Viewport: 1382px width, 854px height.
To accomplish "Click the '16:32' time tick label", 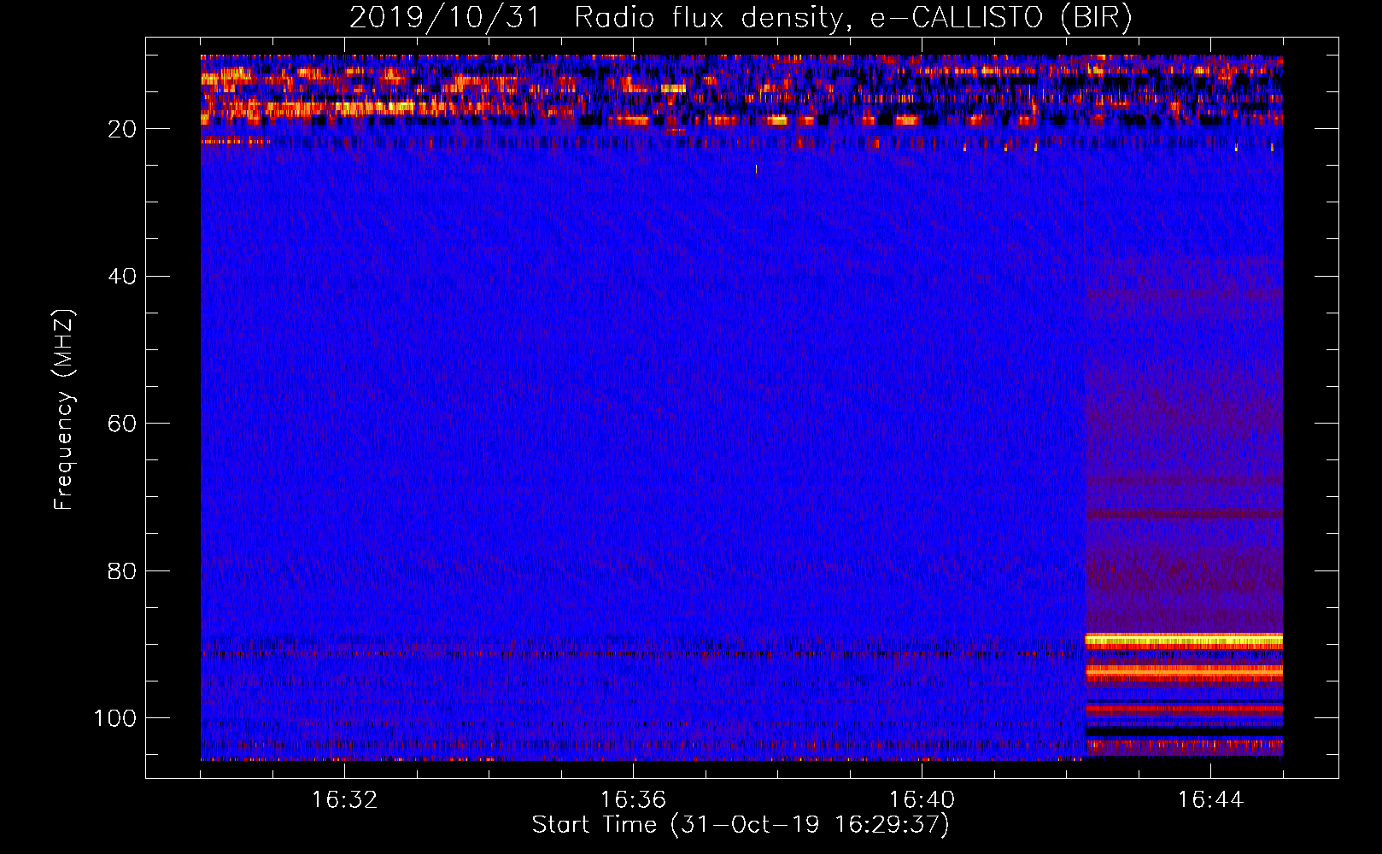I will tap(344, 800).
